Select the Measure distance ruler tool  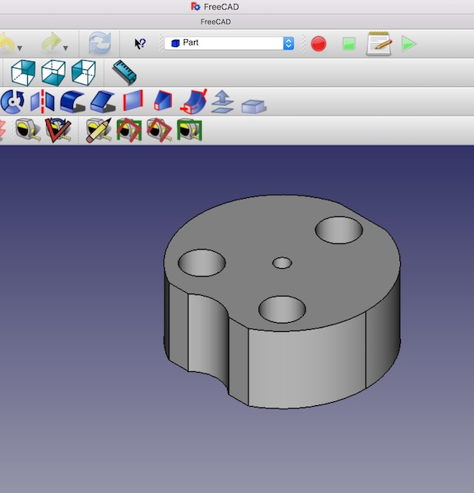pyautogui.click(x=124, y=72)
